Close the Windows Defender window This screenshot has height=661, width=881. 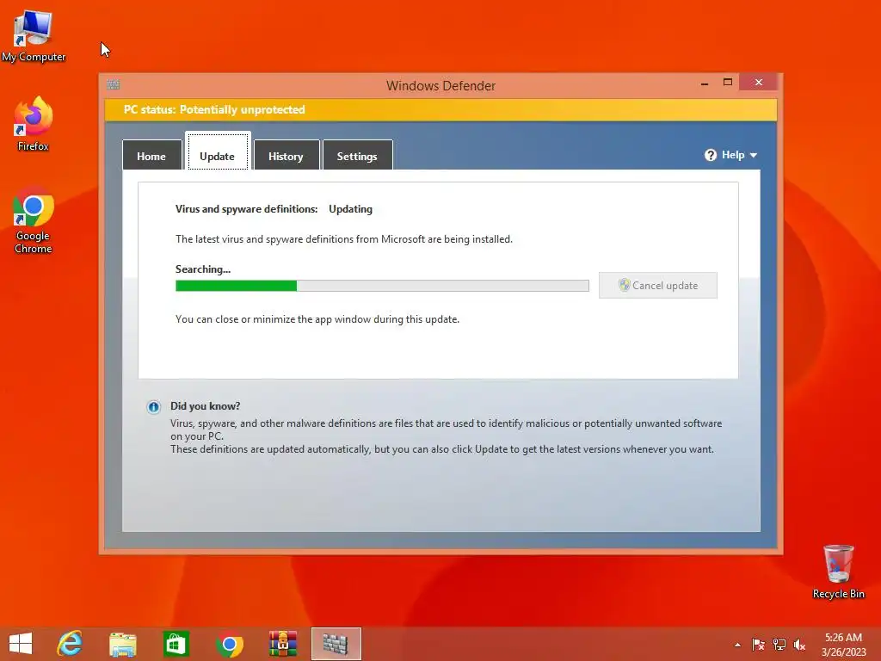click(759, 82)
